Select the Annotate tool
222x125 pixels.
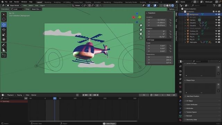point(4,45)
